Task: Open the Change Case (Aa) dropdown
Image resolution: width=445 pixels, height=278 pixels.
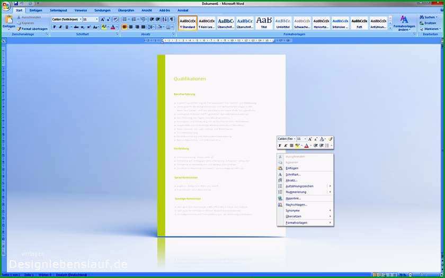Action: tap(96, 27)
